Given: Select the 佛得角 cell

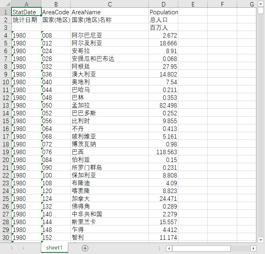Looking at the screenshot, I should click(110, 206).
